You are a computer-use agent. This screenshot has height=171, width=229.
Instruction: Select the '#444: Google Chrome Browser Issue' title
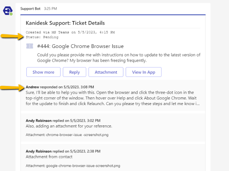[x=80, y=46]
